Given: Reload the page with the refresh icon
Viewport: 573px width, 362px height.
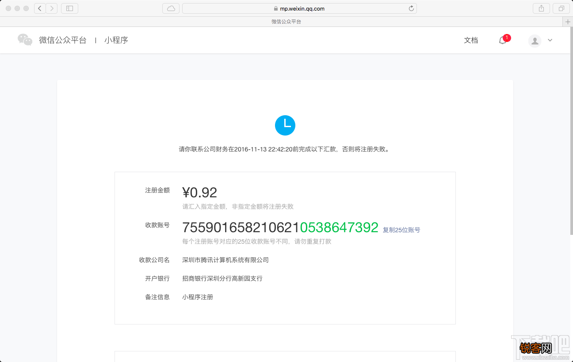Looking at the screenshot, I should [x=411, y=8].
